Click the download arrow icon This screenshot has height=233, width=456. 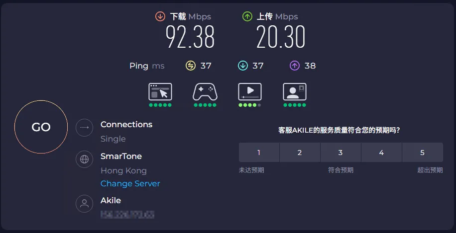tap(160, 16)
